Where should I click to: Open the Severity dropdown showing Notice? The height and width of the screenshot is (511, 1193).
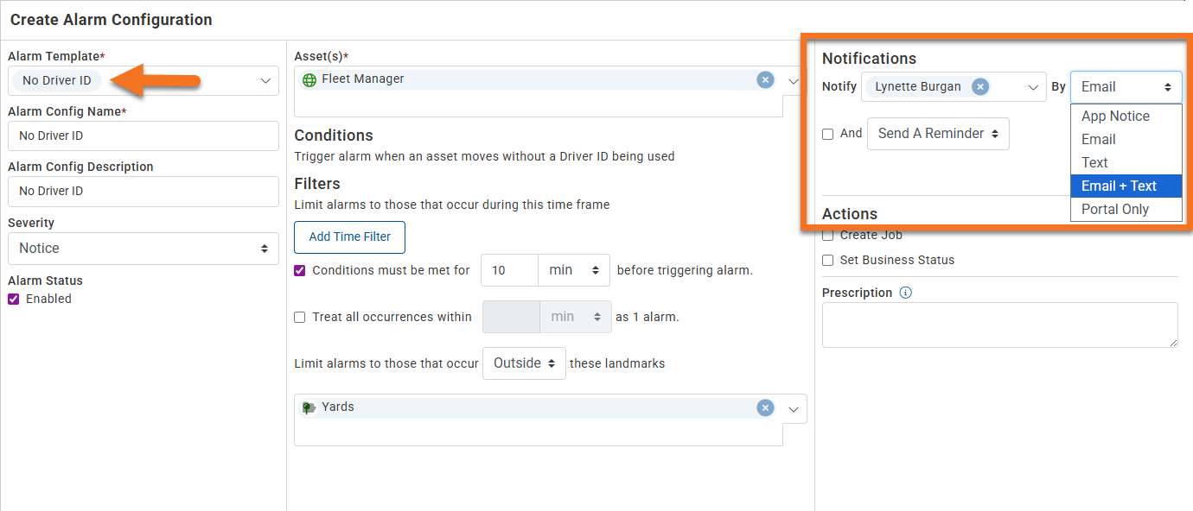[144, 248]
